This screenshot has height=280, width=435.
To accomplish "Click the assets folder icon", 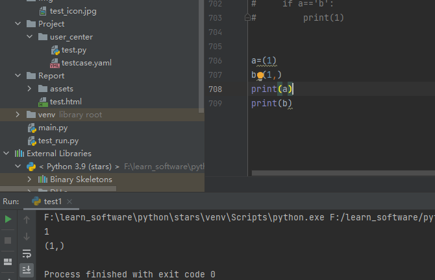I will click(43, 89).
